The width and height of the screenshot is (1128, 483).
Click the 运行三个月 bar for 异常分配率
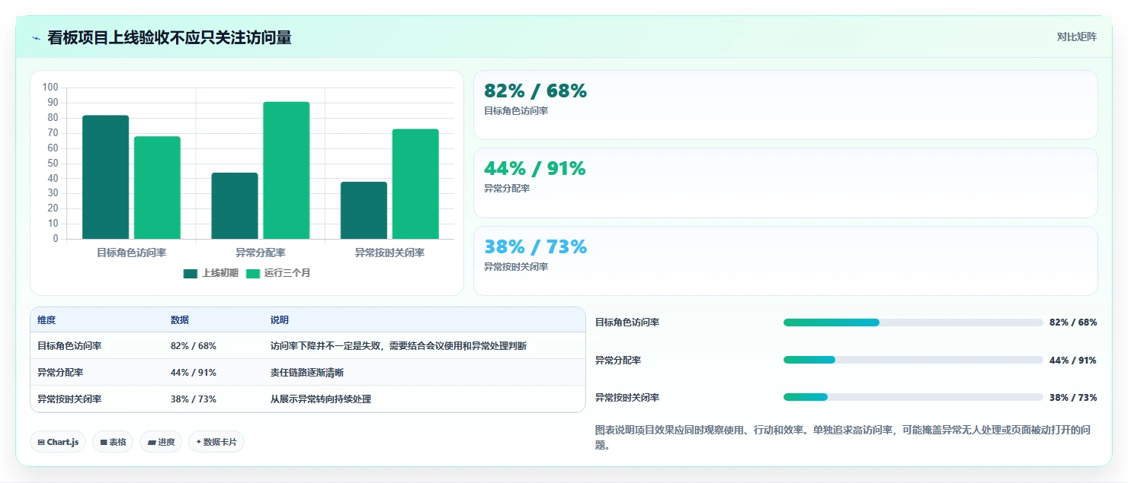(x=287, y=170)
